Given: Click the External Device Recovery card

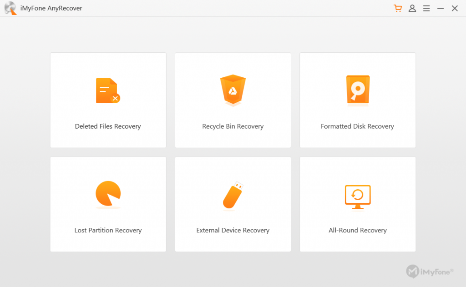Looking at the screenshot, I should point(233,204).
